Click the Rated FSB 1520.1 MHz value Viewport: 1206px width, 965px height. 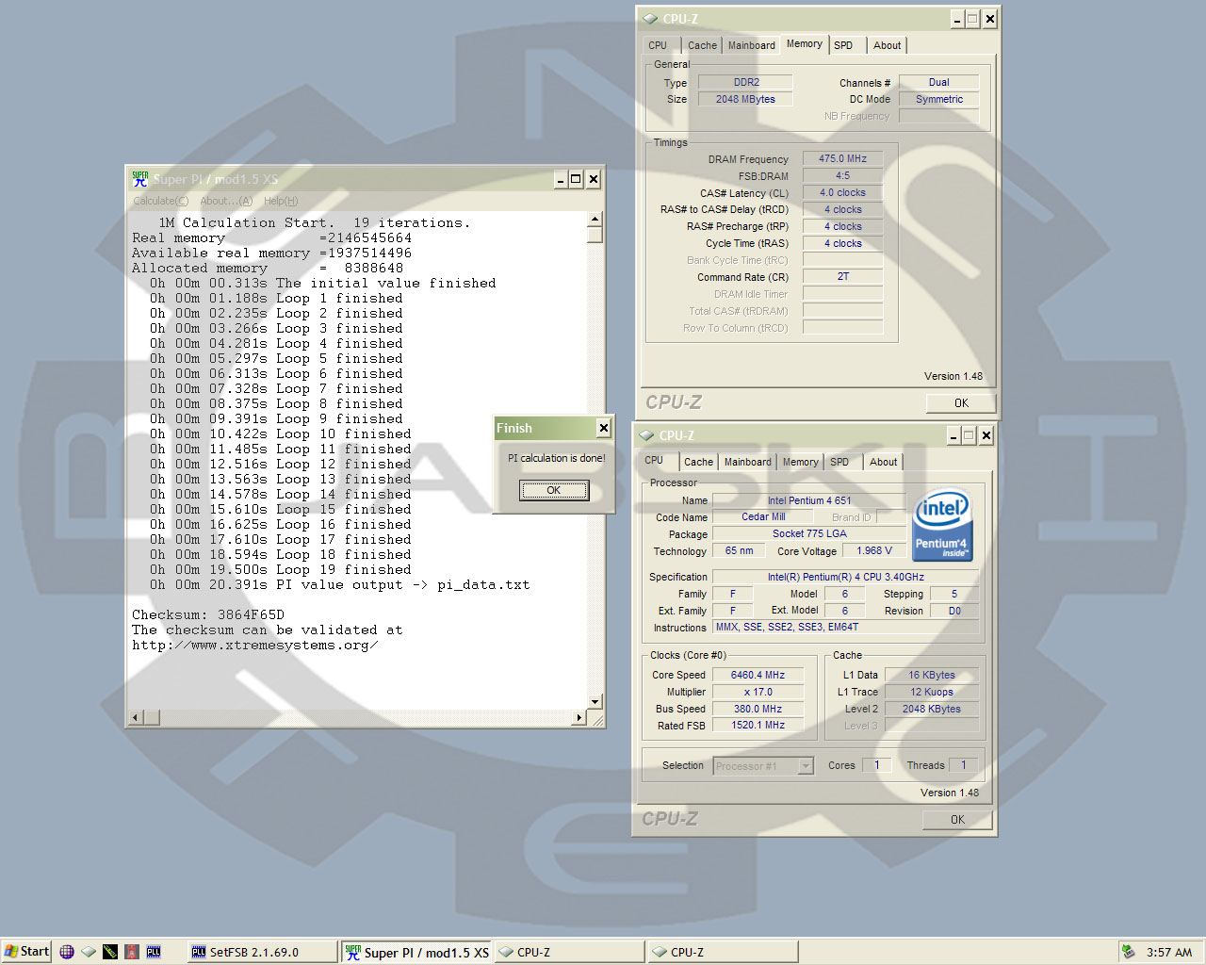click(758, 726)
